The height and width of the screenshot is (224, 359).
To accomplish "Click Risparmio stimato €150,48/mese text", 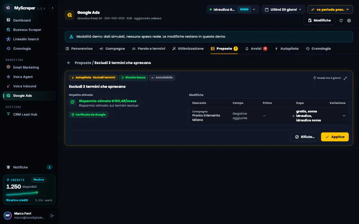I will (x=108, y=101).
